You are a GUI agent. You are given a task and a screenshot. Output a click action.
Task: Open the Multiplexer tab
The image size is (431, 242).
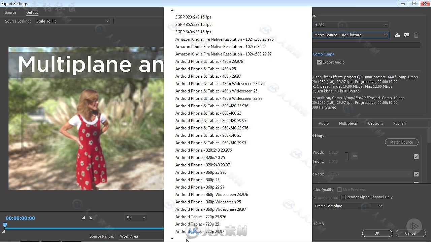coord(349,123)
